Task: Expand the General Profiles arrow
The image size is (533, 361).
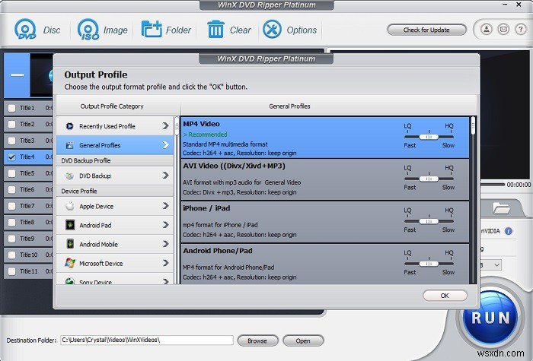Action: tap(165, 145)
